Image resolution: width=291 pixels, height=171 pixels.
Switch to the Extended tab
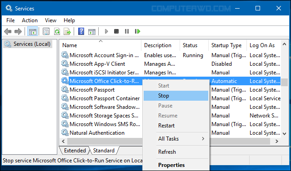tap(75, 151)
